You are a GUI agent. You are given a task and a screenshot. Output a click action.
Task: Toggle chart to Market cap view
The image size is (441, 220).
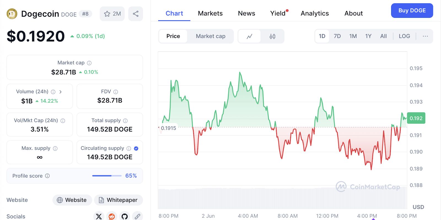coord(211,36)
